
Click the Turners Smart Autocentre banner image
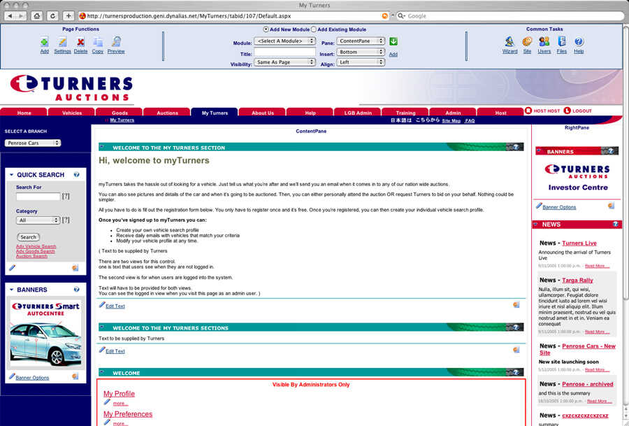[45, 333]
